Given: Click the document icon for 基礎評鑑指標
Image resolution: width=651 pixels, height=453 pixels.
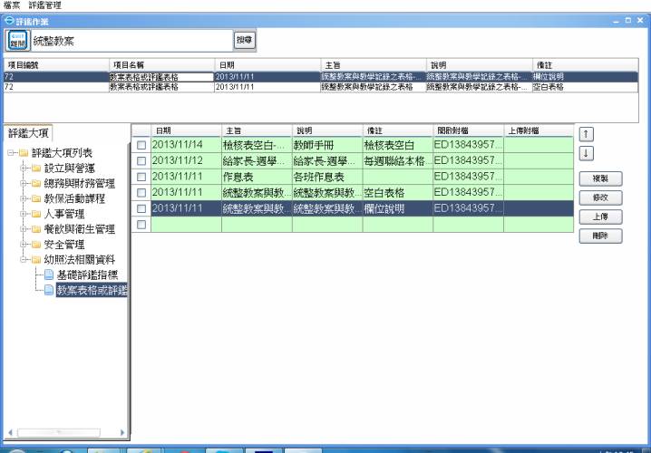Looking at the screenshot, I should click(49, 275).
